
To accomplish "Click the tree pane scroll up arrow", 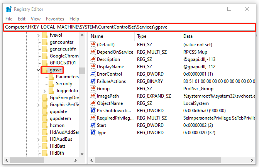I will (x=82, y=35).
